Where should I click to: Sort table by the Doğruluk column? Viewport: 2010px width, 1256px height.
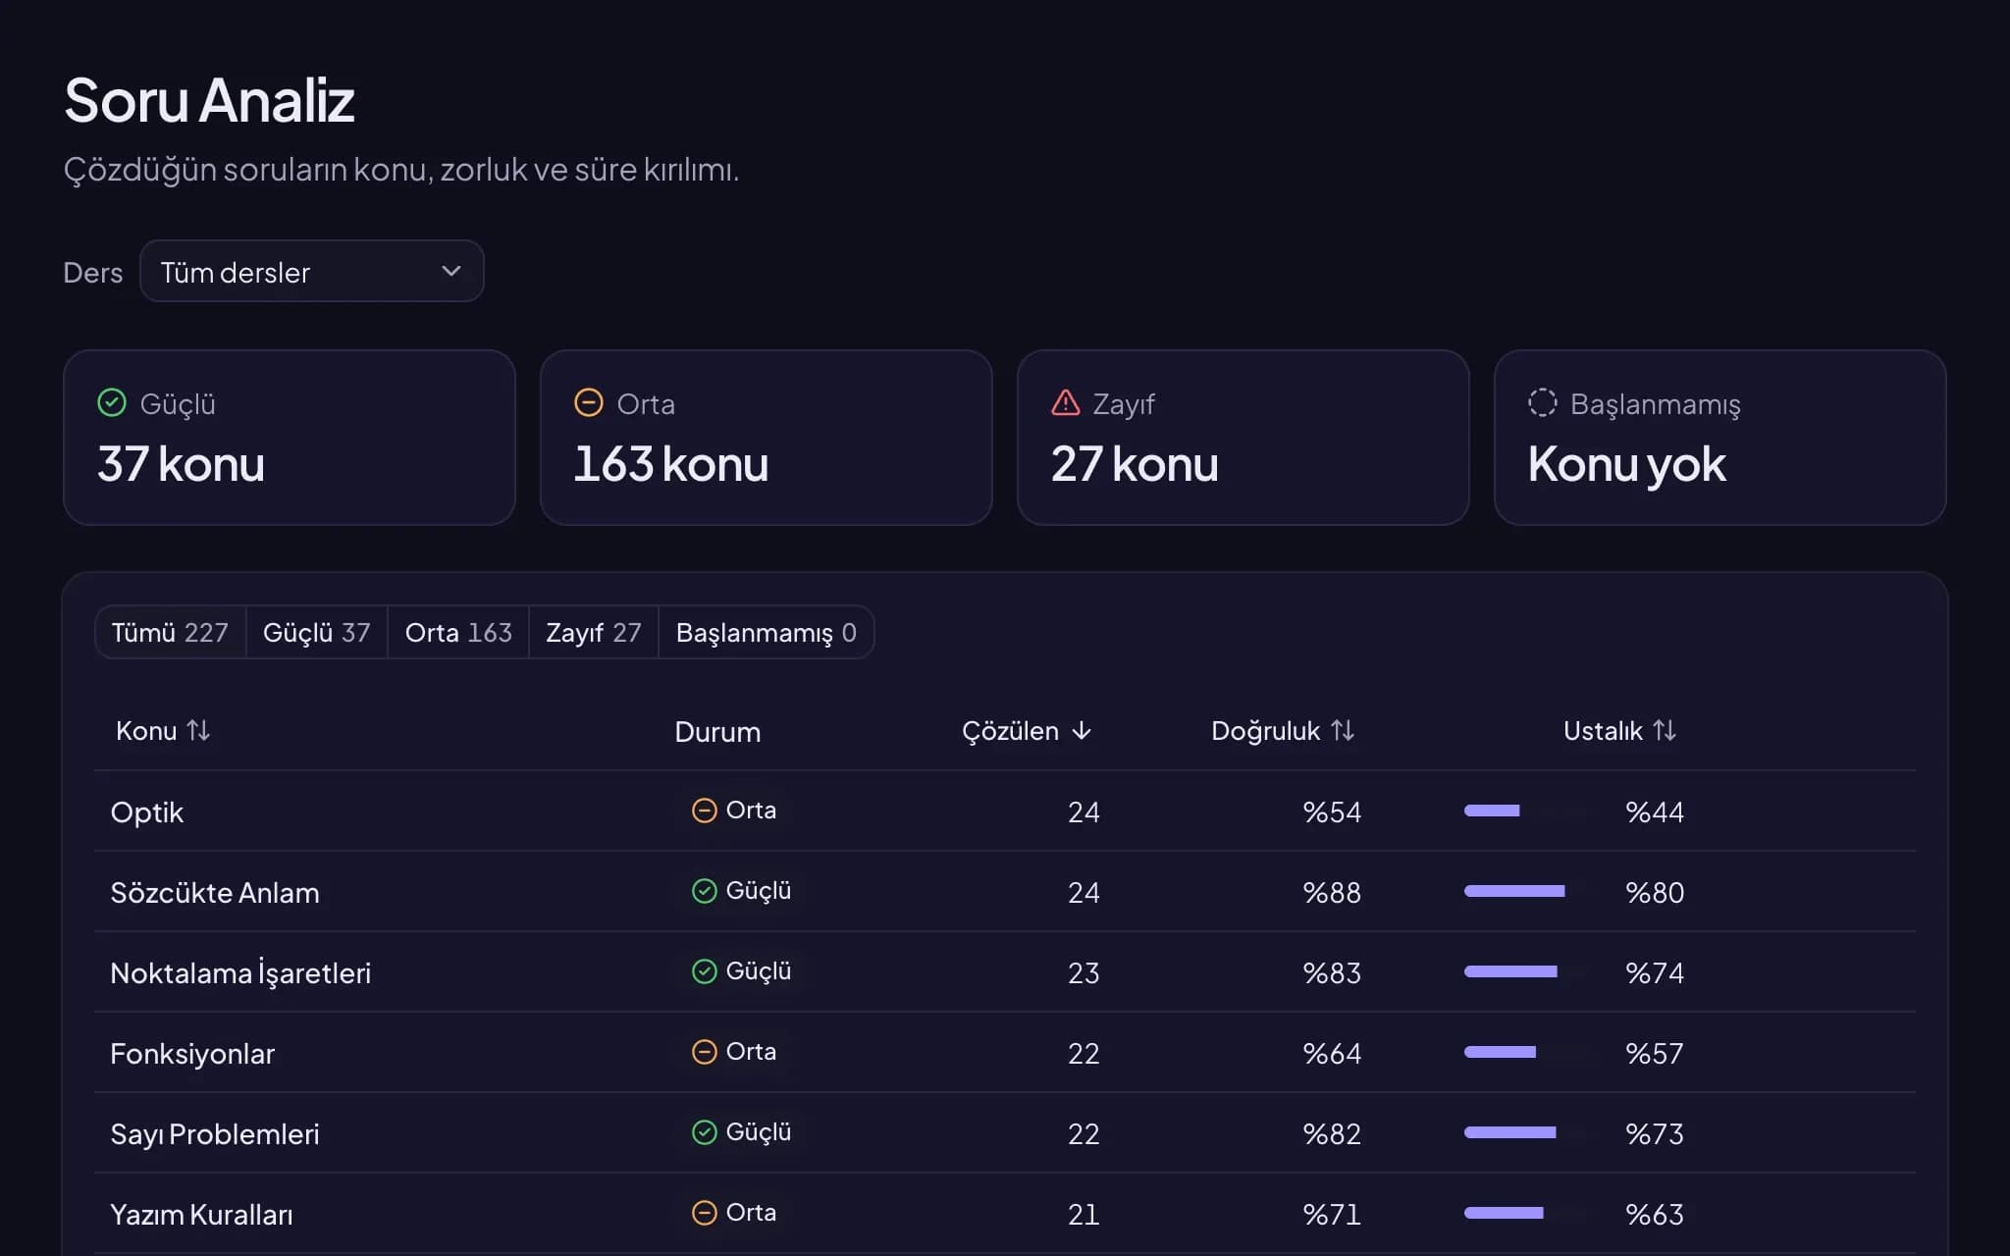point(1283,731)
